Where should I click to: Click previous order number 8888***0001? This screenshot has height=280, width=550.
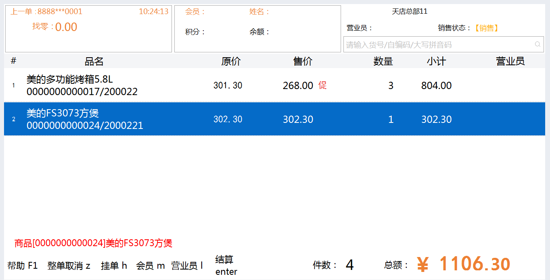point(60,11)
